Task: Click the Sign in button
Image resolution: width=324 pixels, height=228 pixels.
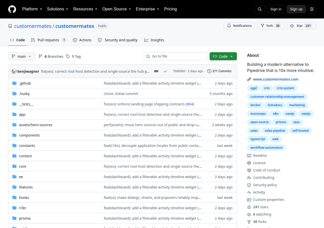Action: click(276, 9)
